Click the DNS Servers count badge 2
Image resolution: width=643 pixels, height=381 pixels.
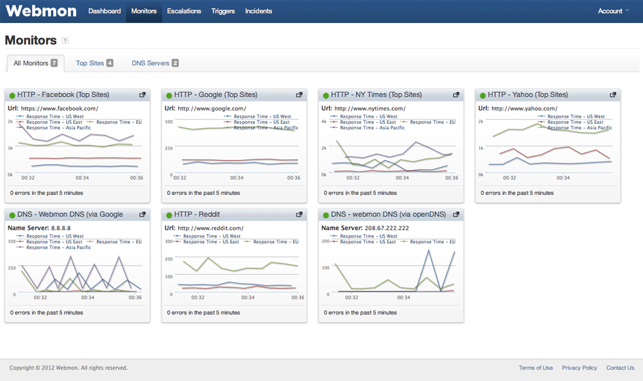[175, 63]
